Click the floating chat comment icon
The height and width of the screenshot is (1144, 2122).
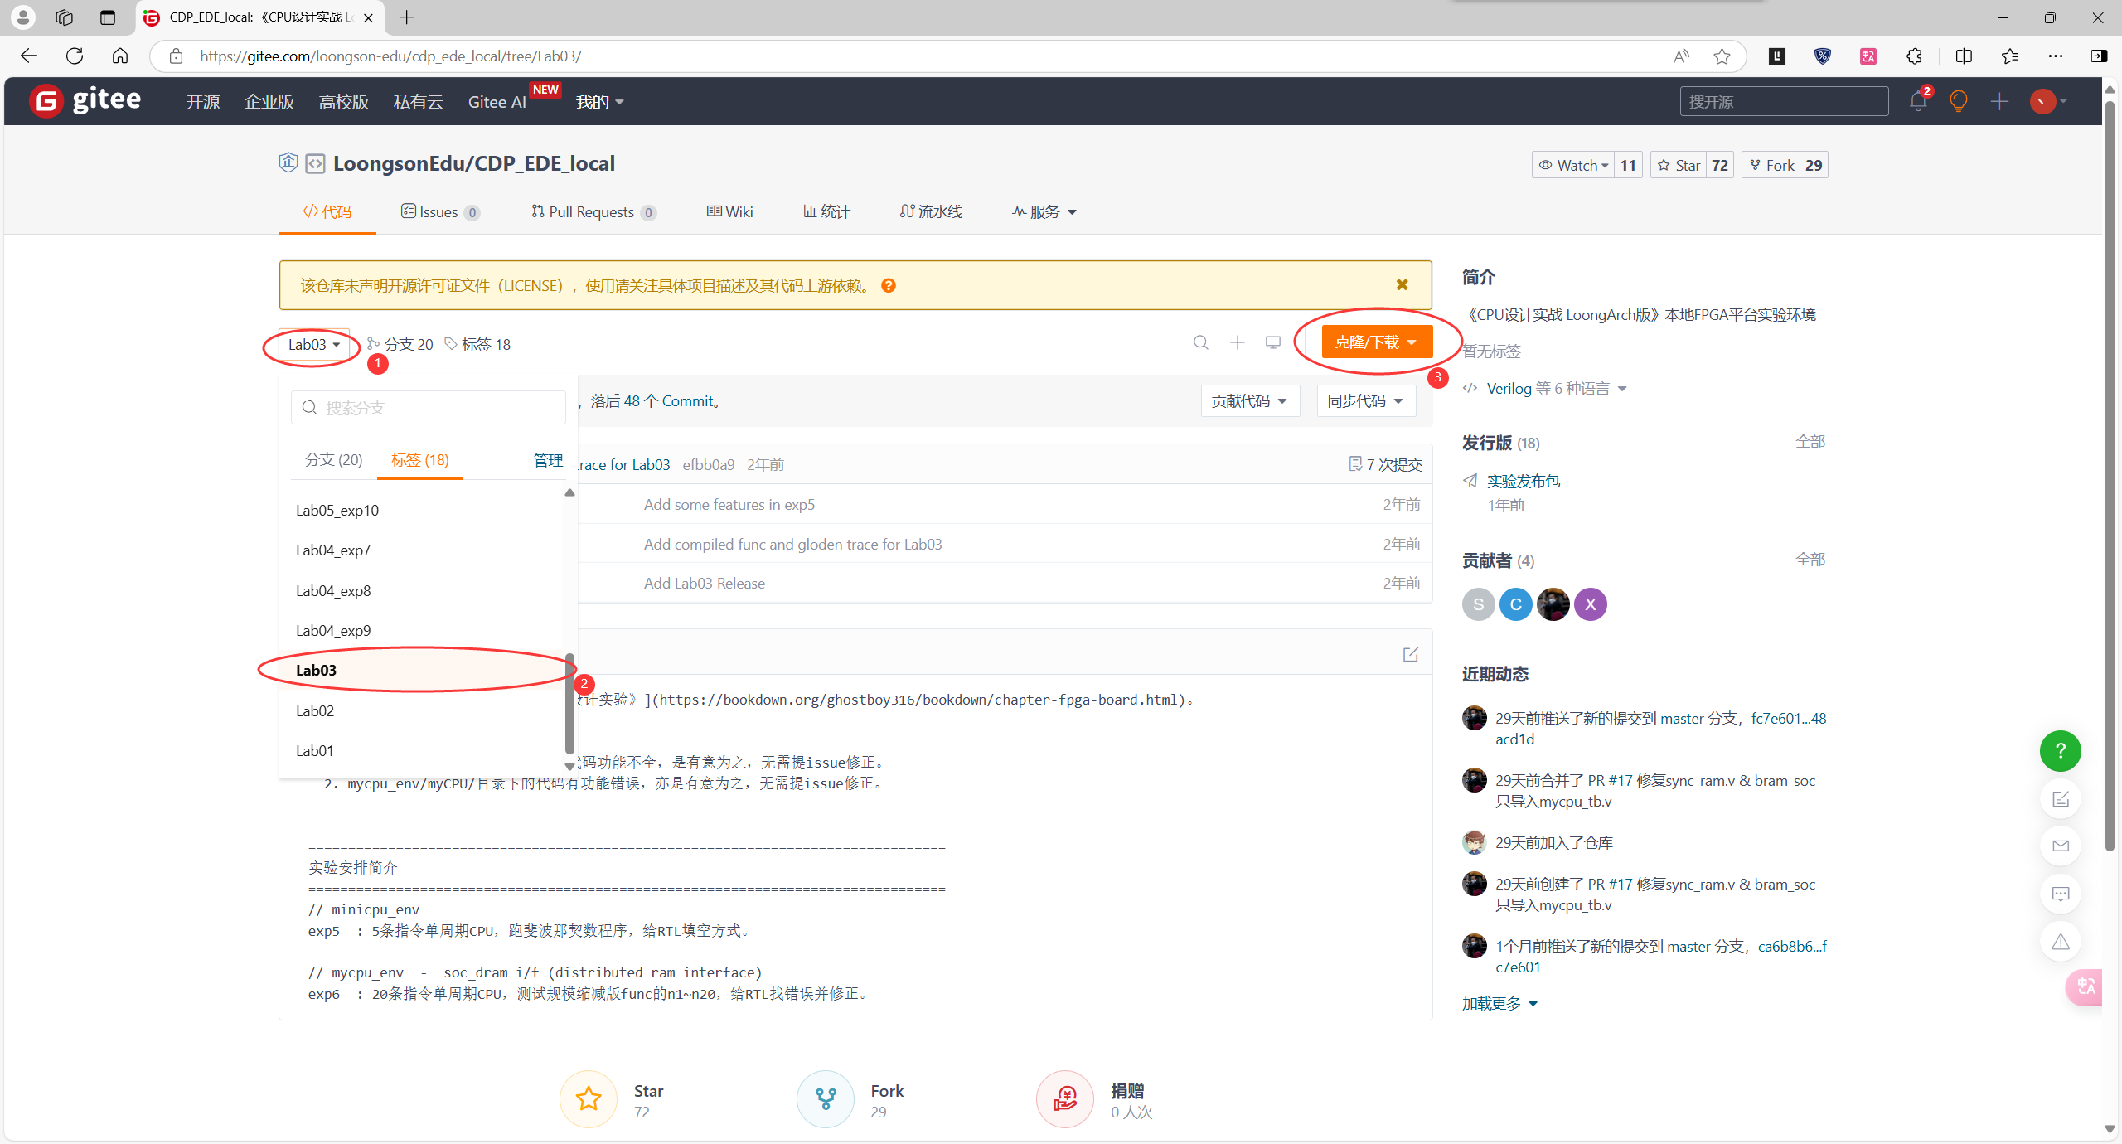pyautogui.click(x=2061, y=894)
